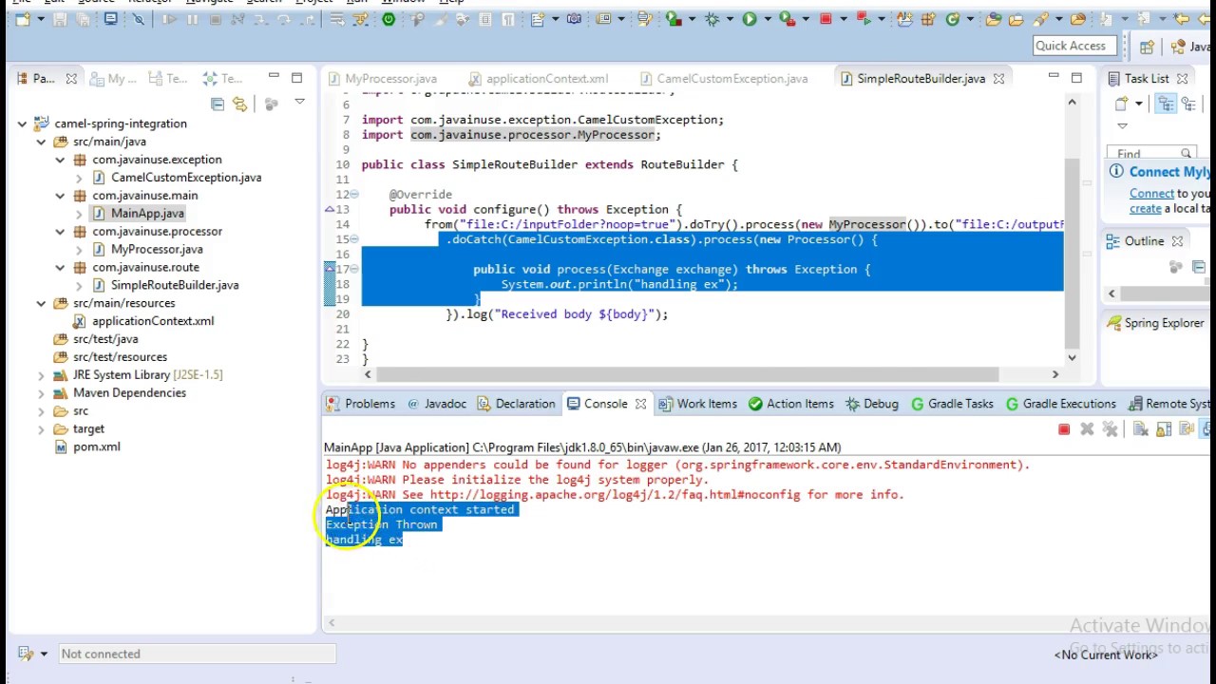Image resolution: width=1216 pixels, height=684 pixels.
Task: Expand CamelCustomException.java tree node
Action: [x=79, y=178]
